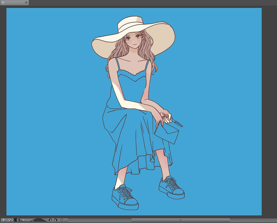Click the rotation angle slider

(40, 220)
